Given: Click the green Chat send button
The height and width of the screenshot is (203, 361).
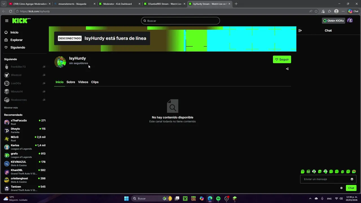Looking at the screenshot, I should pos(351,188).
